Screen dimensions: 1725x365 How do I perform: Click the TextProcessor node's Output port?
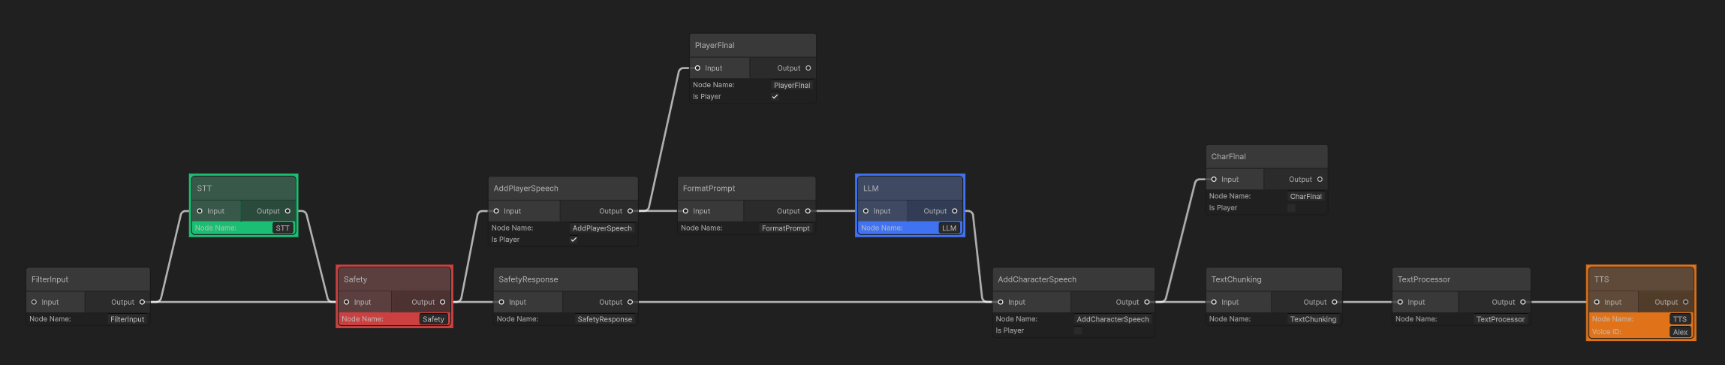[1523, 302]
